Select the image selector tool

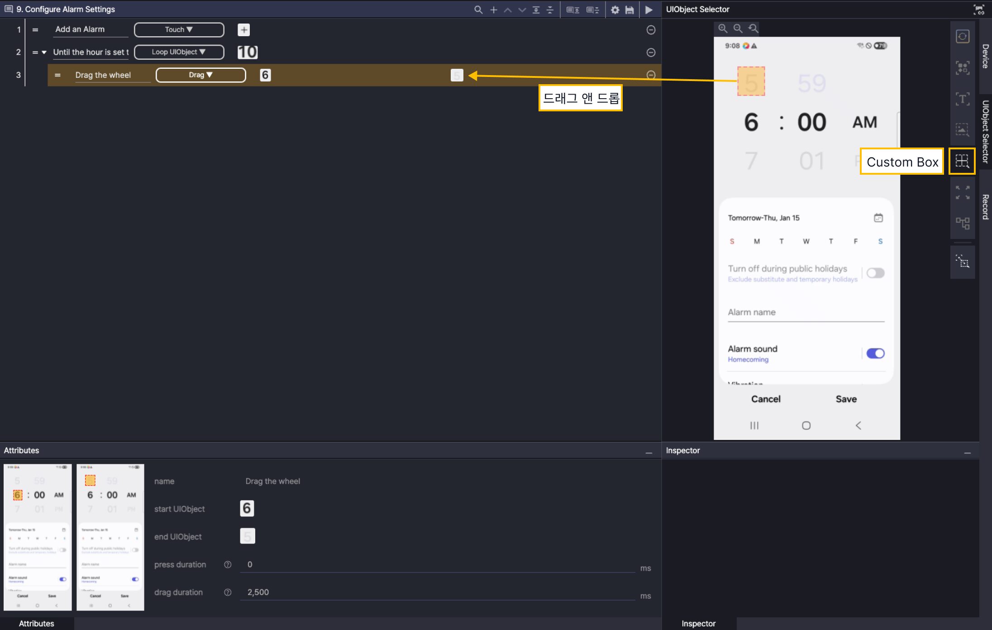962,130
